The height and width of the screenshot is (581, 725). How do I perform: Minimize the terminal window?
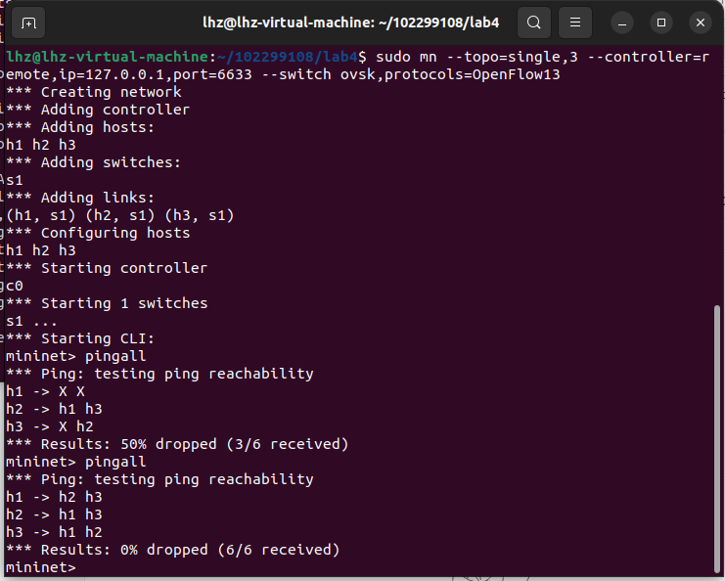tap(624, 22)
